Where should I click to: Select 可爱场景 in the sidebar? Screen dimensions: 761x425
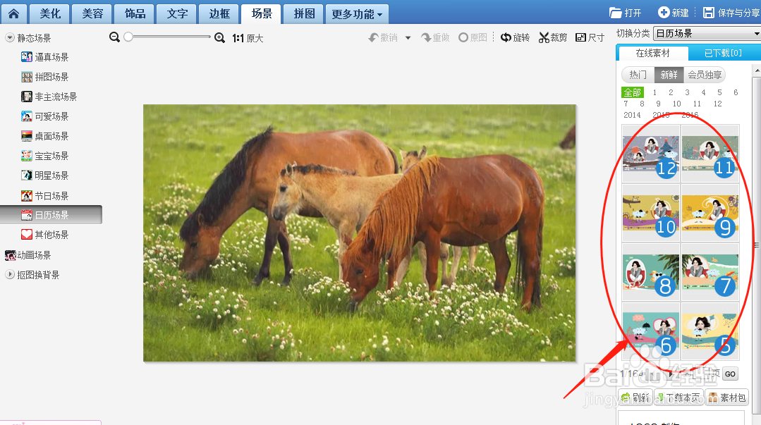pos(44,116)
